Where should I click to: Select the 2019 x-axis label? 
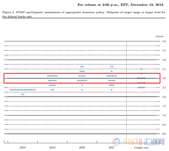(x=52, y=147)
